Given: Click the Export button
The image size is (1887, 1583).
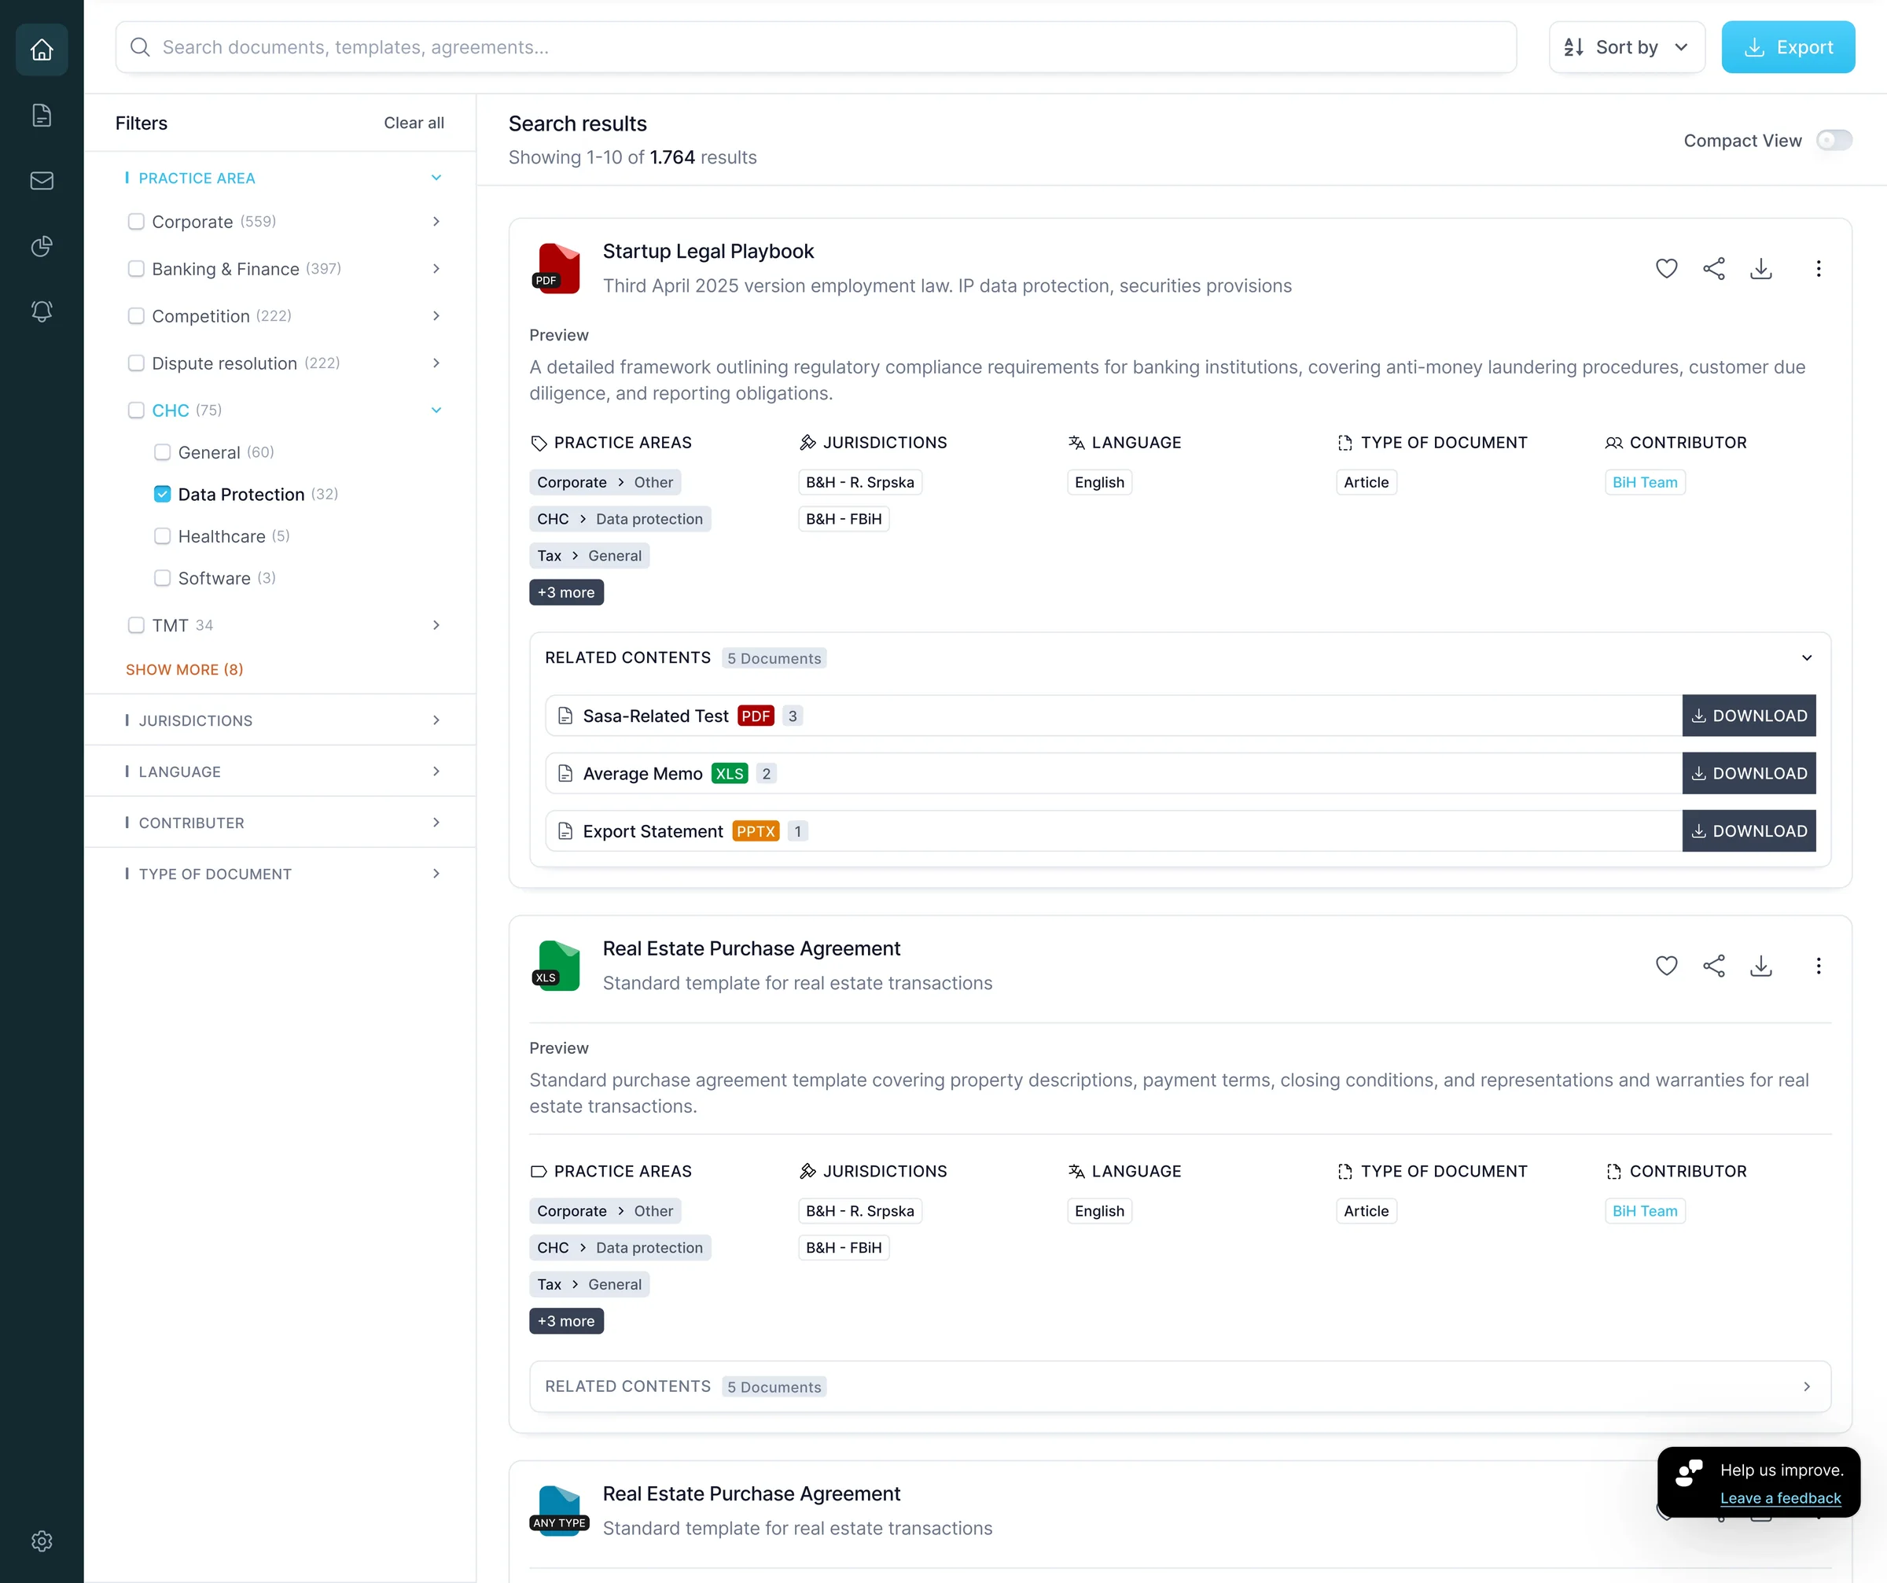Looking at the screenshot, I should pos(1787,46).
